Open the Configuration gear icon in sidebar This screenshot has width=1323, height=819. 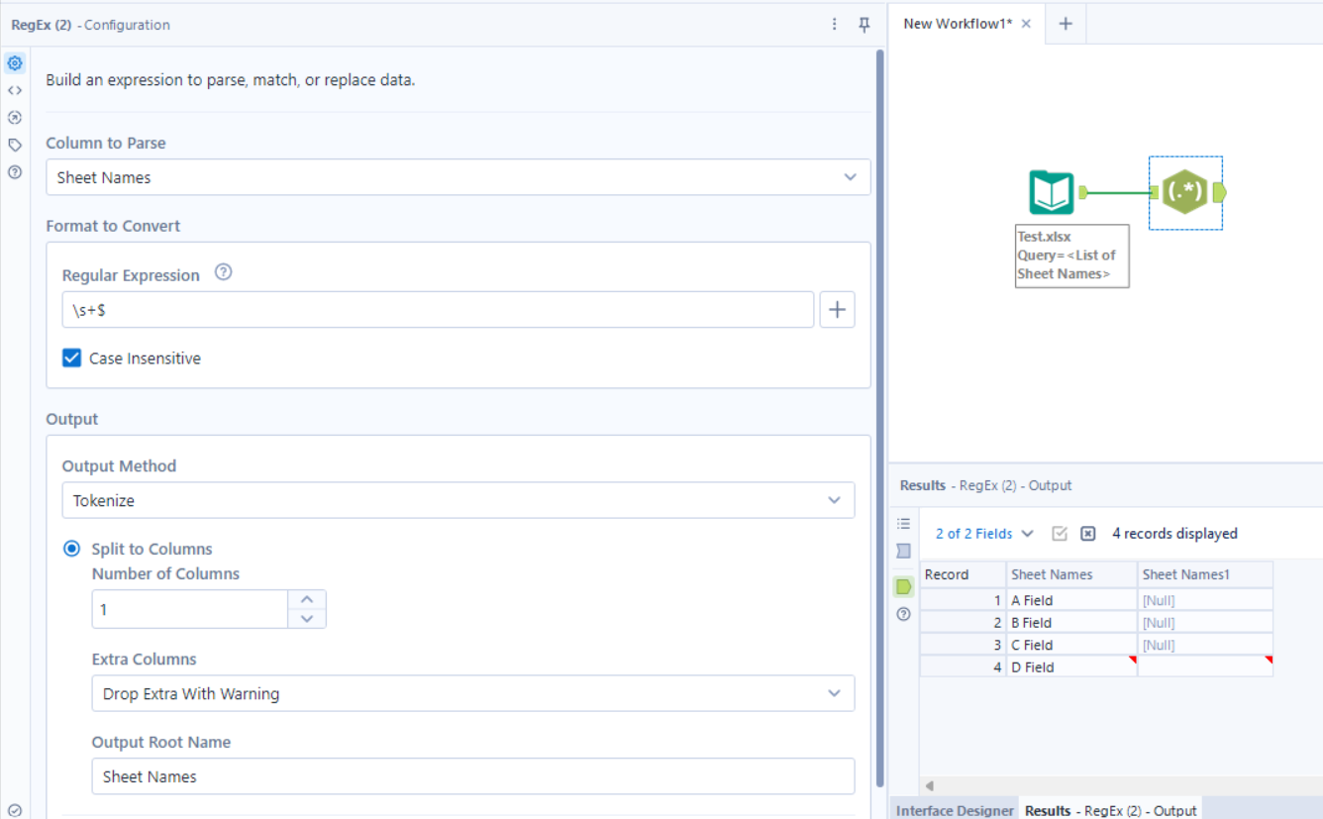[14, 62]
